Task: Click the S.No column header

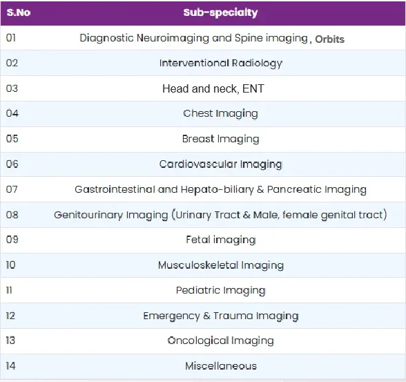Action: [19, 12]
